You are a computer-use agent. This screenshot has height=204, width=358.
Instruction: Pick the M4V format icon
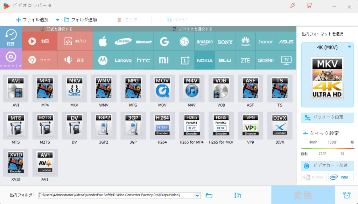coord(192,89)
